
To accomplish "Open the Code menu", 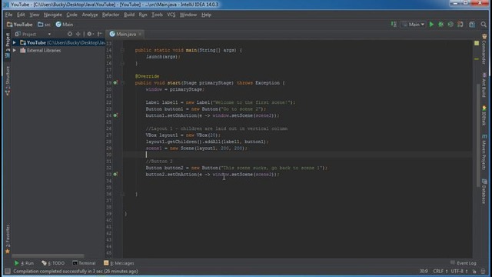I will click(x=71, y=15).
